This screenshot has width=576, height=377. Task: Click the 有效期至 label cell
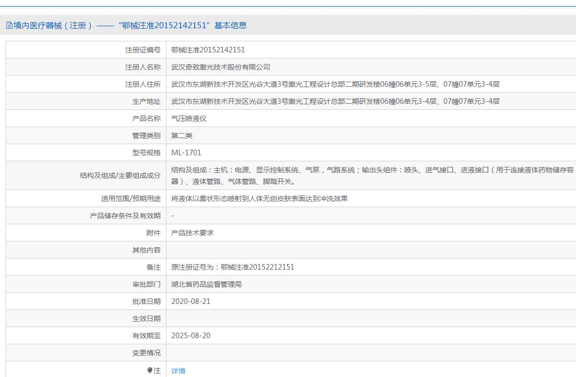click(x=86, y=336)
